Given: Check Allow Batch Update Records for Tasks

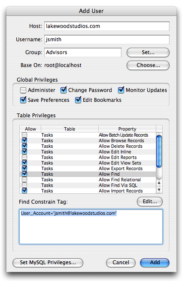Looking at the screenshot, I should [x=24, y=135].
